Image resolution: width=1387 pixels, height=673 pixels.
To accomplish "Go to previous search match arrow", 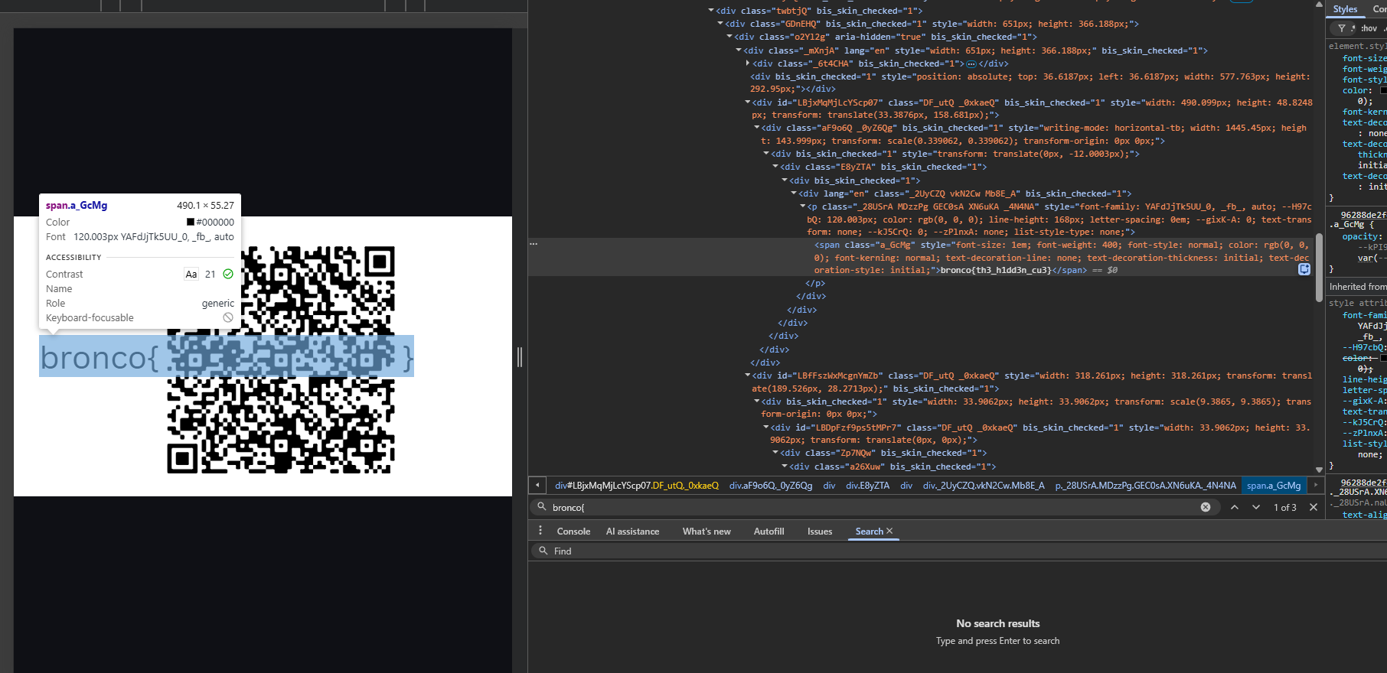I will click(x=1235, y=507).
